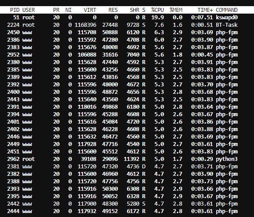254x217 pixels.
Task: Click PID 2450 in the list
Action: (x=13, y=32)
